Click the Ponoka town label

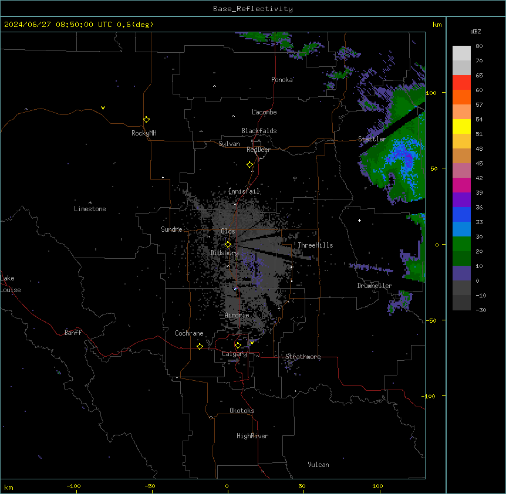click(282, 80)
